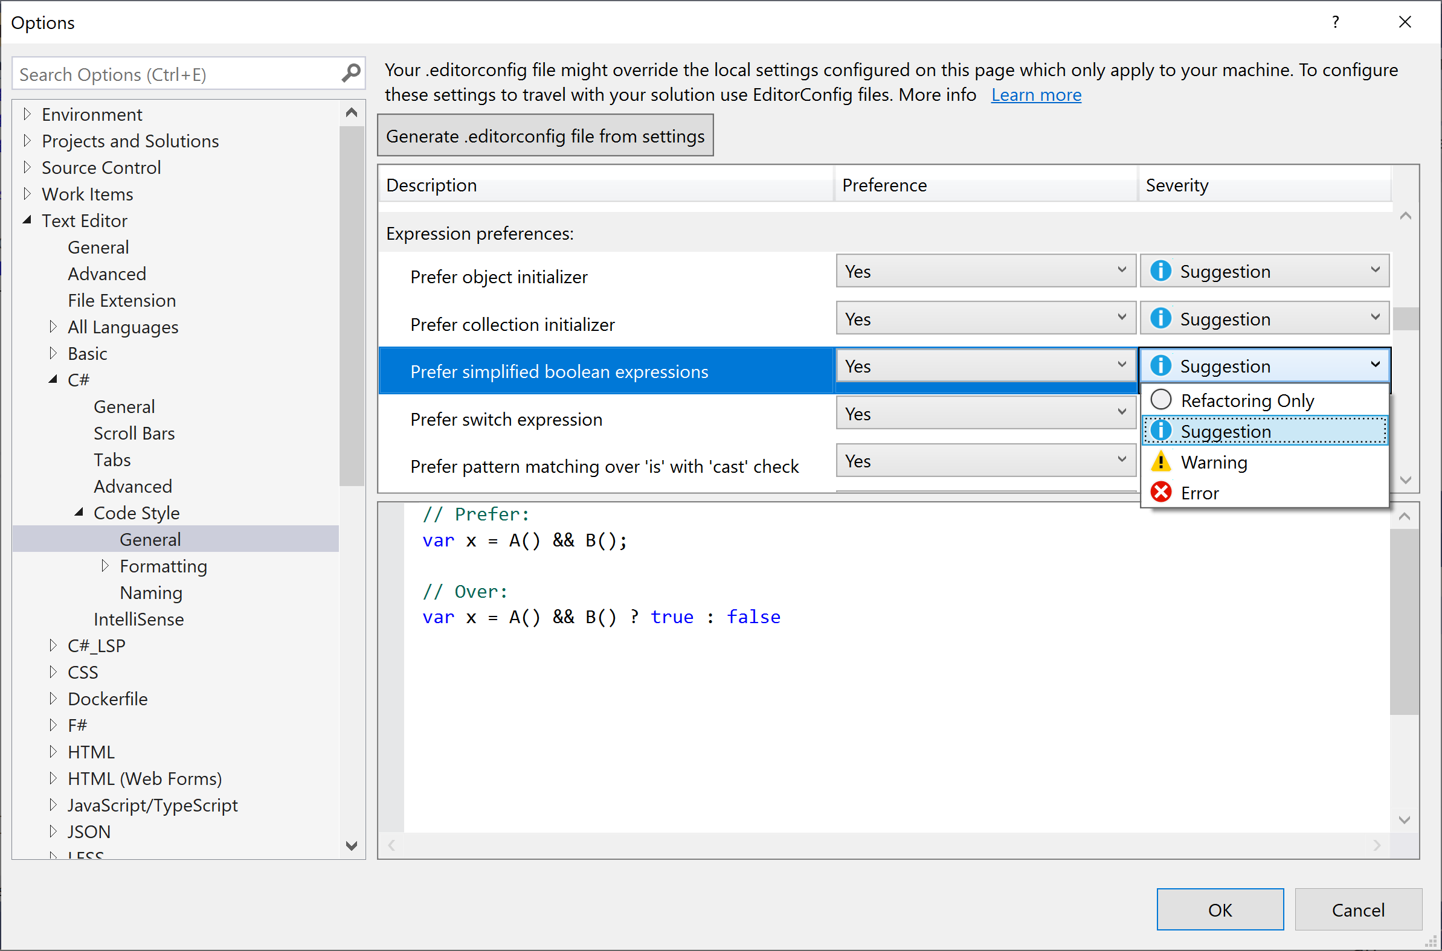Click the info icon in the object initializer severity
Viewport: 1442px width, 951px height.
tap(1160, 271)
